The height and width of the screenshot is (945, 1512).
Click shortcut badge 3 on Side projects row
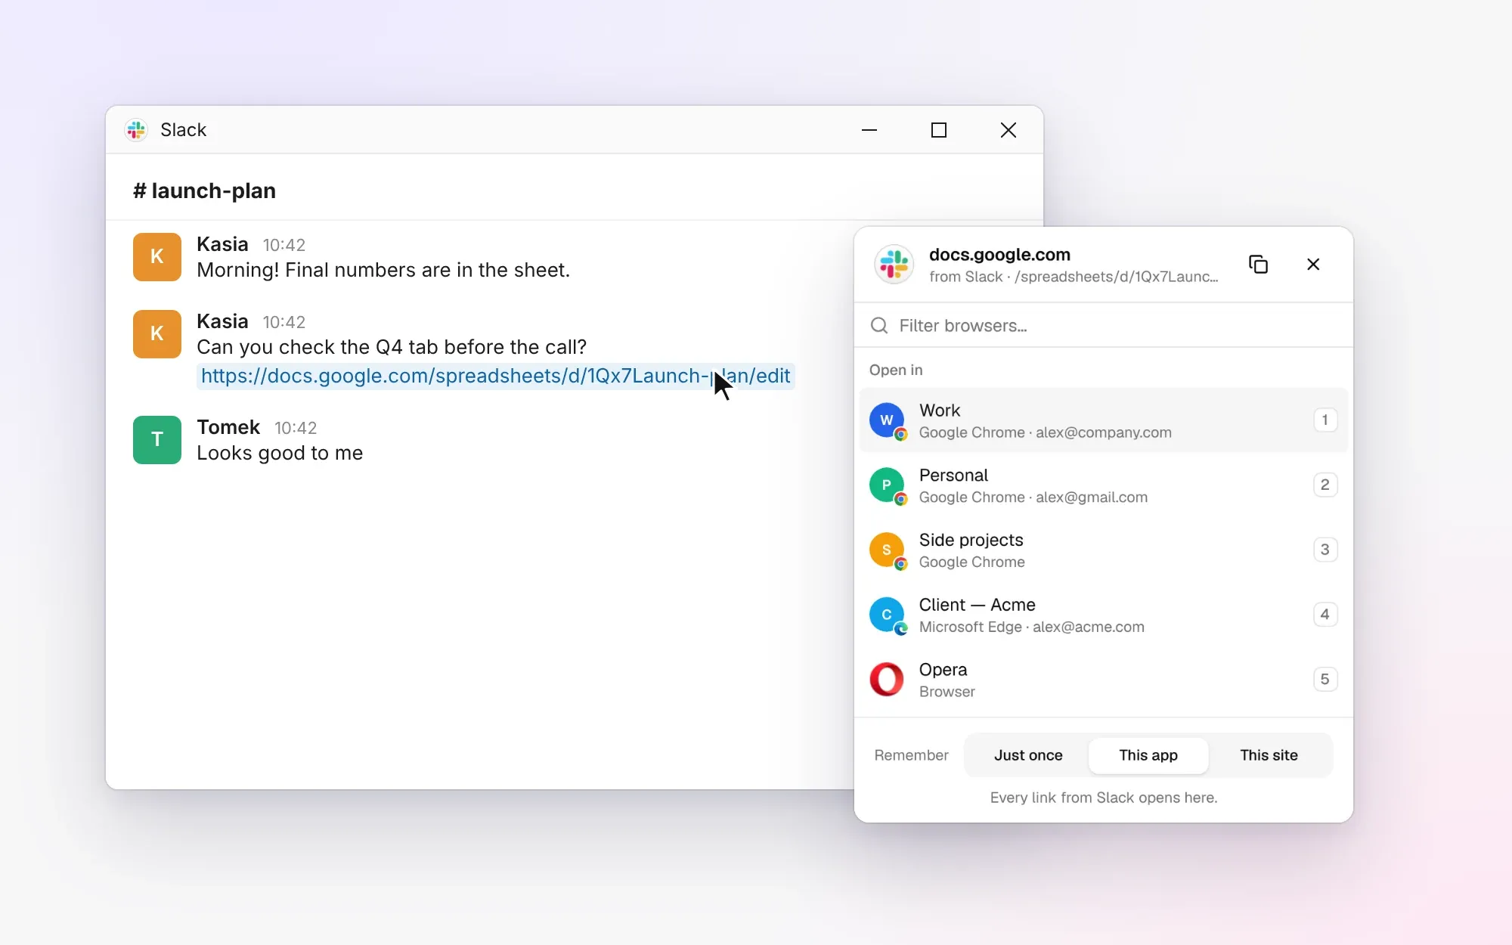tap(1325, 550)
